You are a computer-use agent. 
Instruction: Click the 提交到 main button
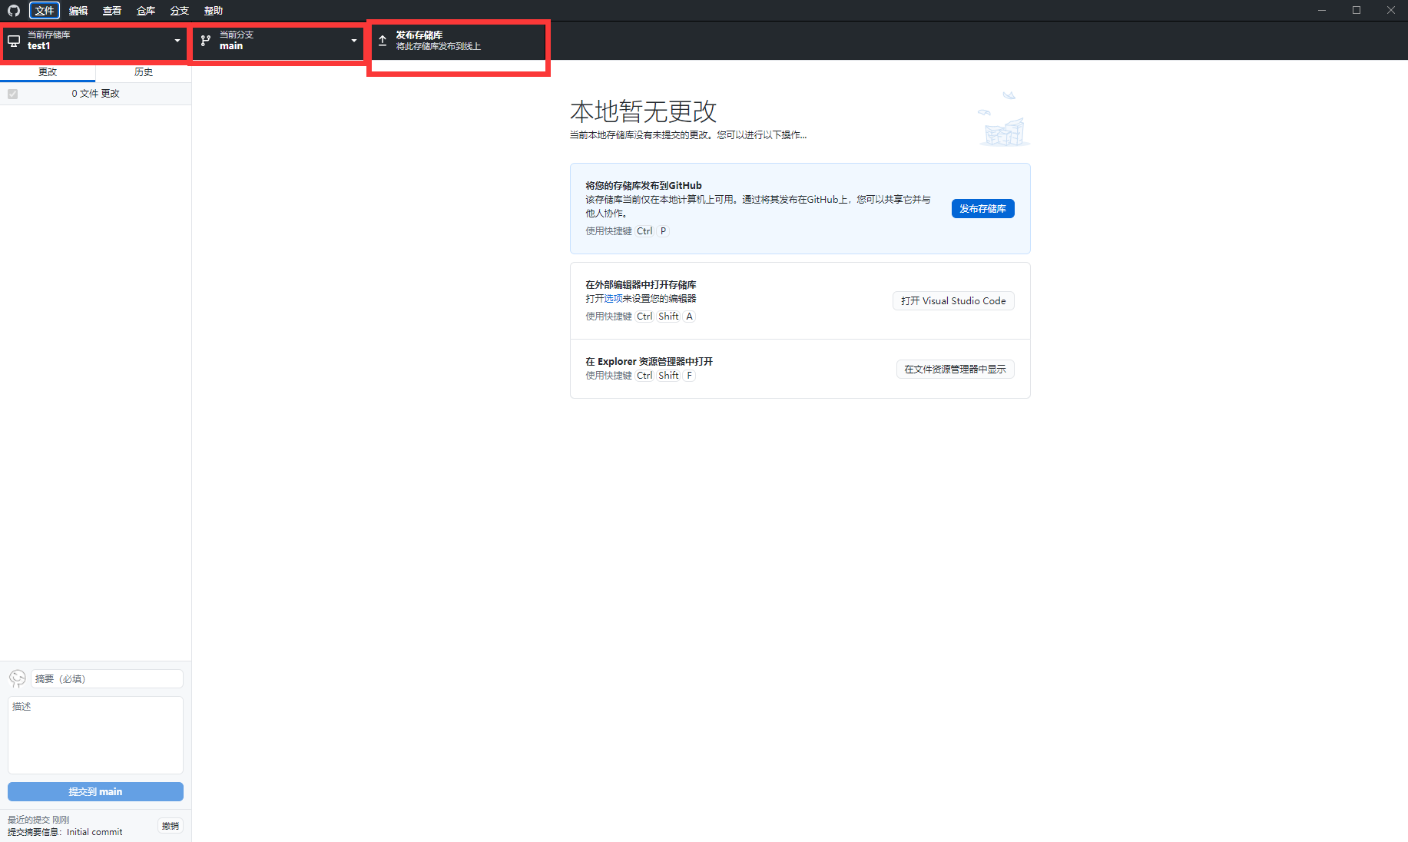pos(95,791)
